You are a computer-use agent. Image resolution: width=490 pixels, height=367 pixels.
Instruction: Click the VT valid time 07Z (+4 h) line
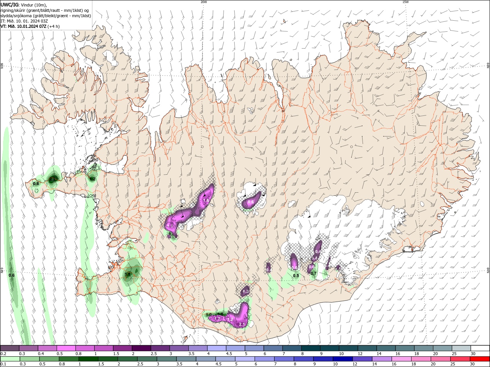[x=30, y=26]
